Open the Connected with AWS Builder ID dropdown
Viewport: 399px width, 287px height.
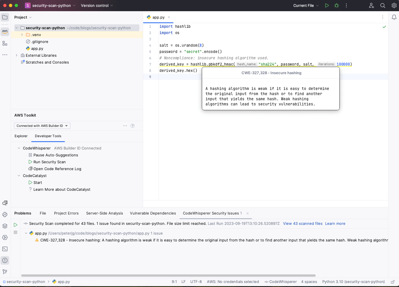pyautogui.click(x=42, y=125)
